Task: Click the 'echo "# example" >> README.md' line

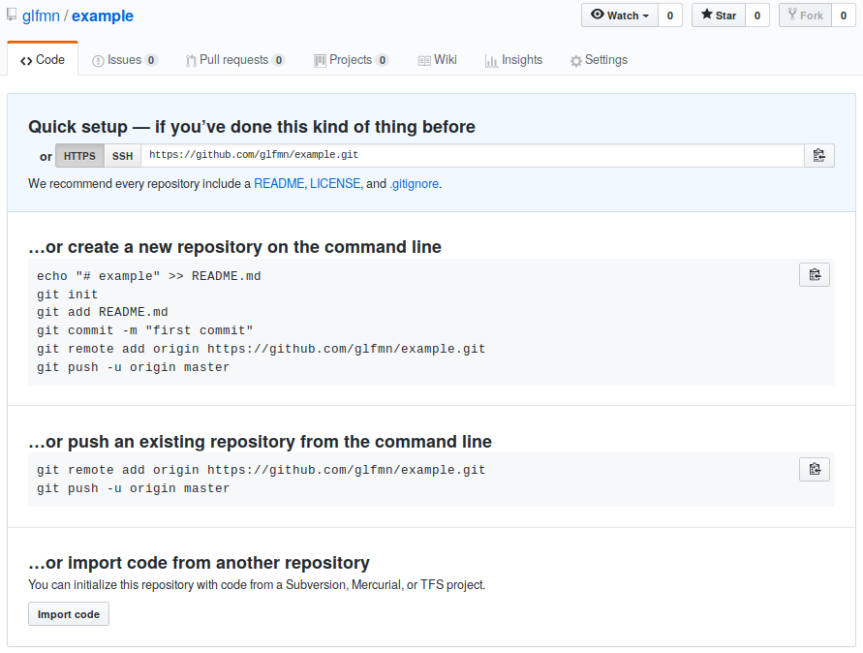Action: coord(148,276)
